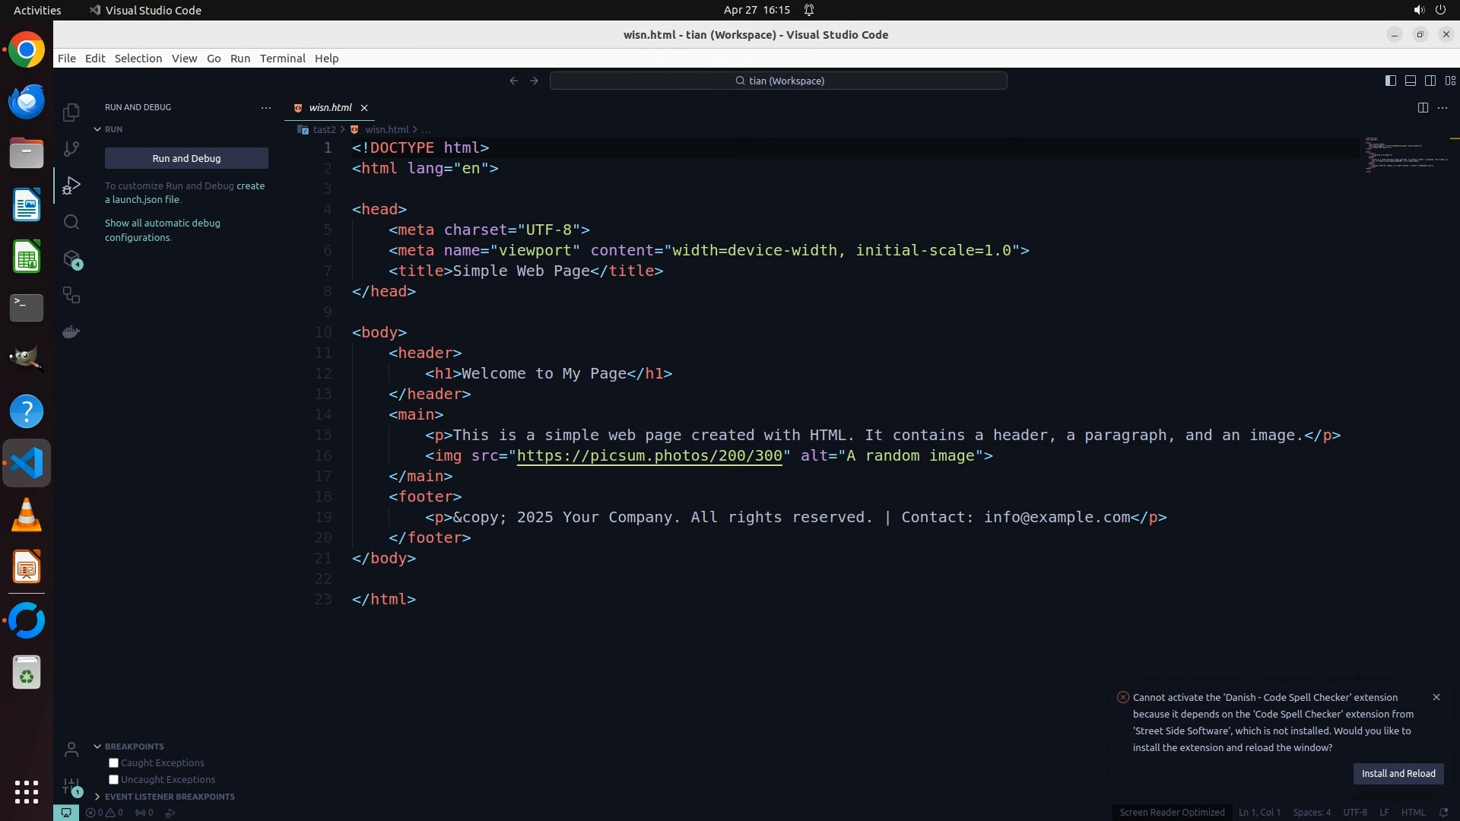Screen dimensions: 1460x821
Task: Open the Manage gear icon
Action: coord(71,786)
